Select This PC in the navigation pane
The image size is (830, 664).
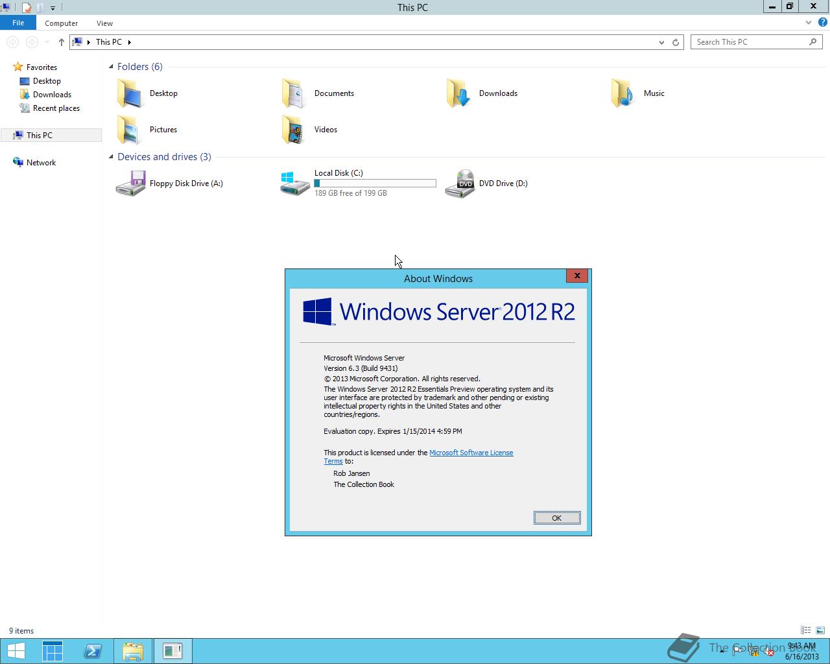51,136
